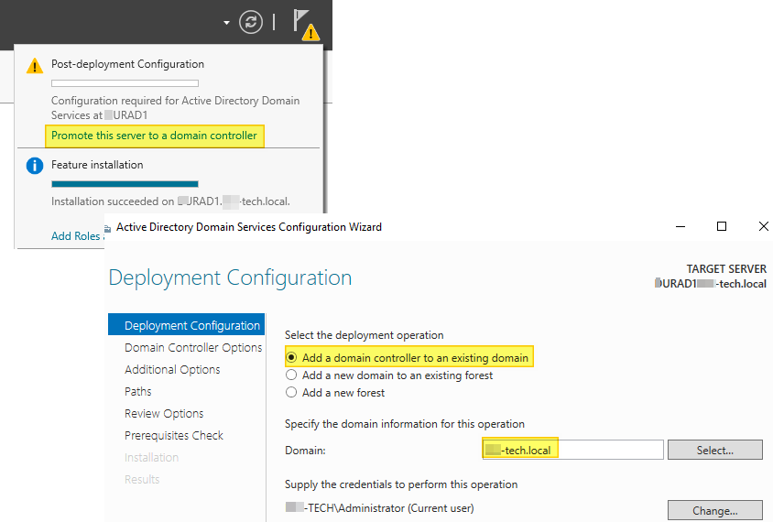Click the Change... credentials button
This screenshot has height=522, width=773.
click(x=714, y=511)
